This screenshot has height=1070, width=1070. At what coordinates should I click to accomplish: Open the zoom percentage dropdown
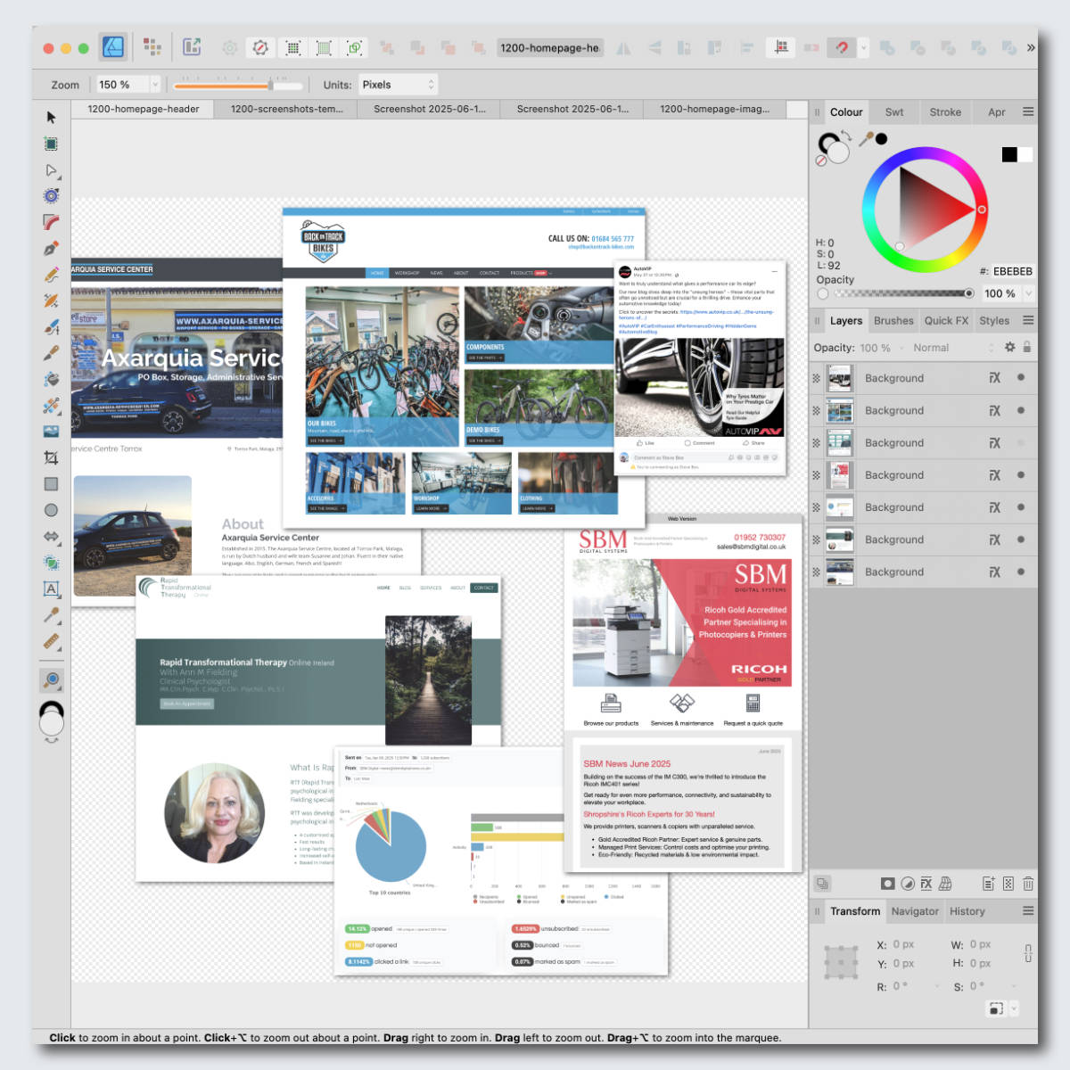154,85
